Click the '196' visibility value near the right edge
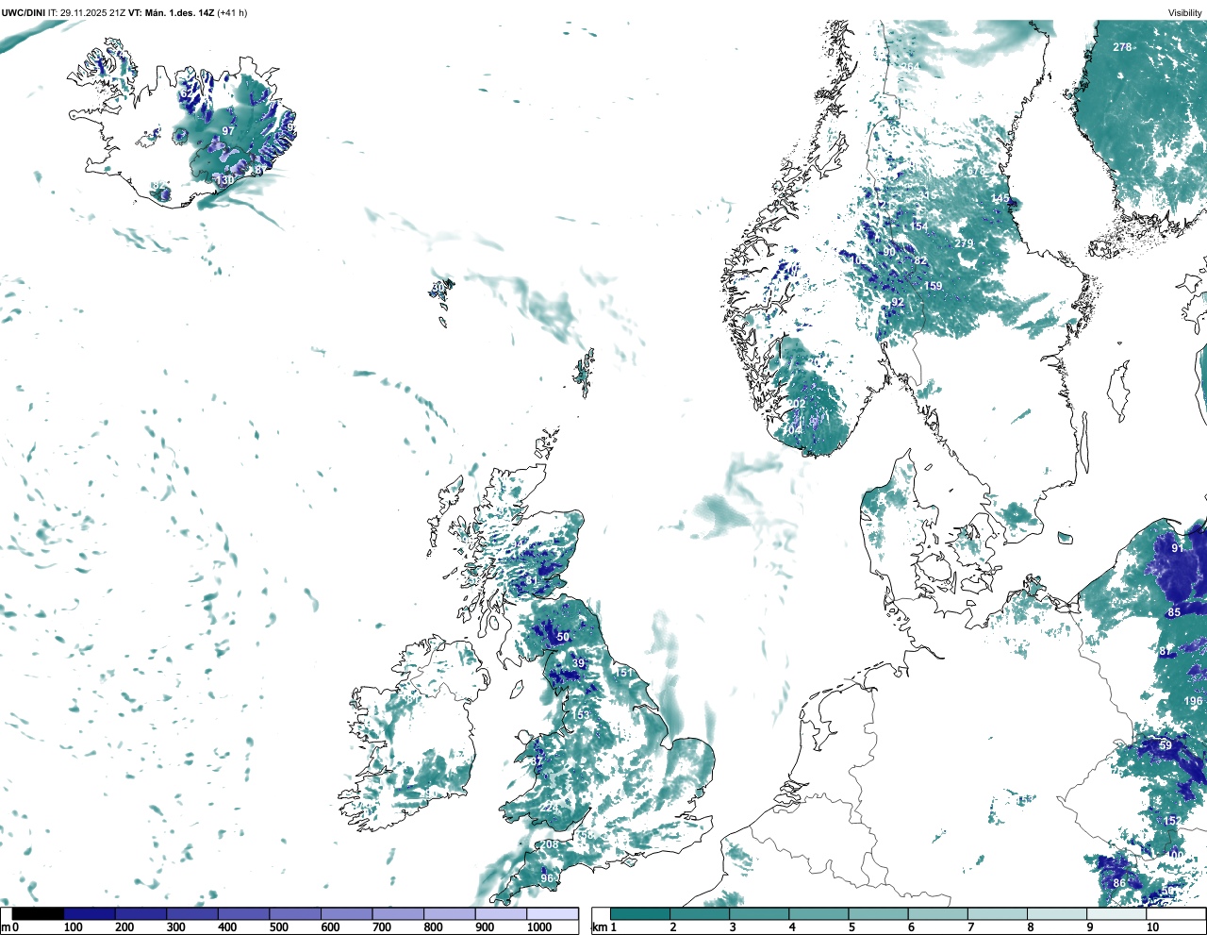This screenshot has width=1207, height=935. click(1193, 701)
